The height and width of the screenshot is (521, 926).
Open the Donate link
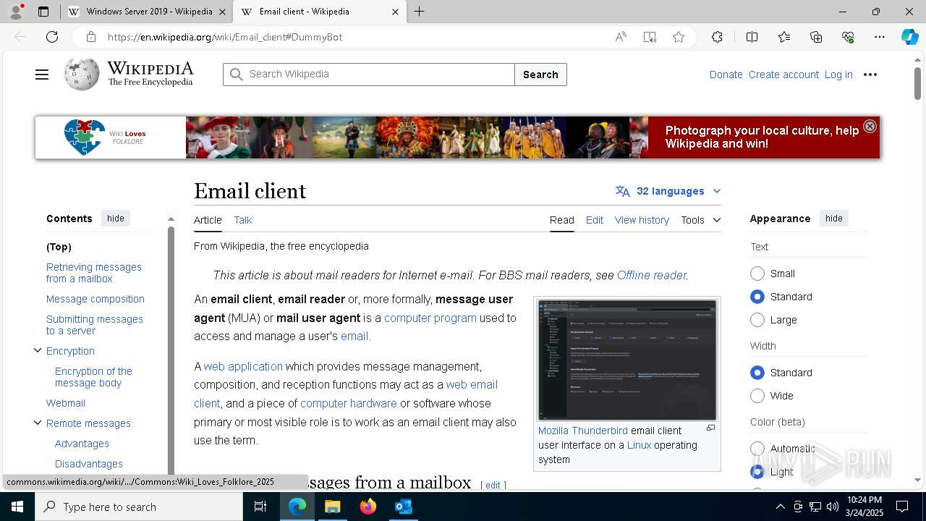coord(726,75)
